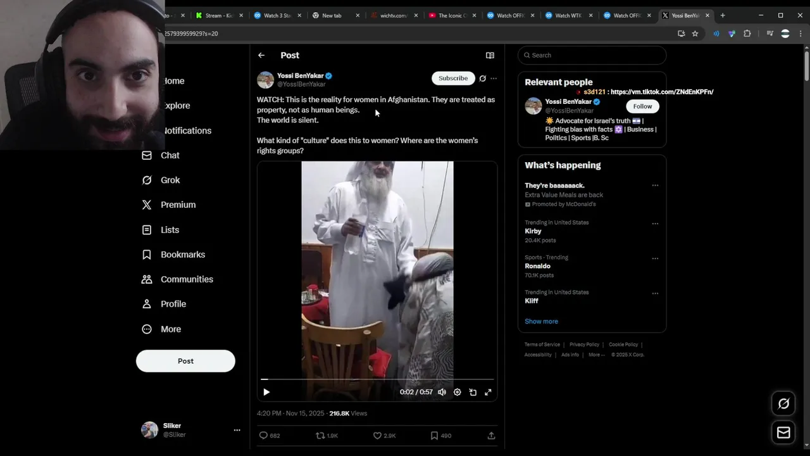Open Bookmarks in the sidebar

(x=174, y=255)
